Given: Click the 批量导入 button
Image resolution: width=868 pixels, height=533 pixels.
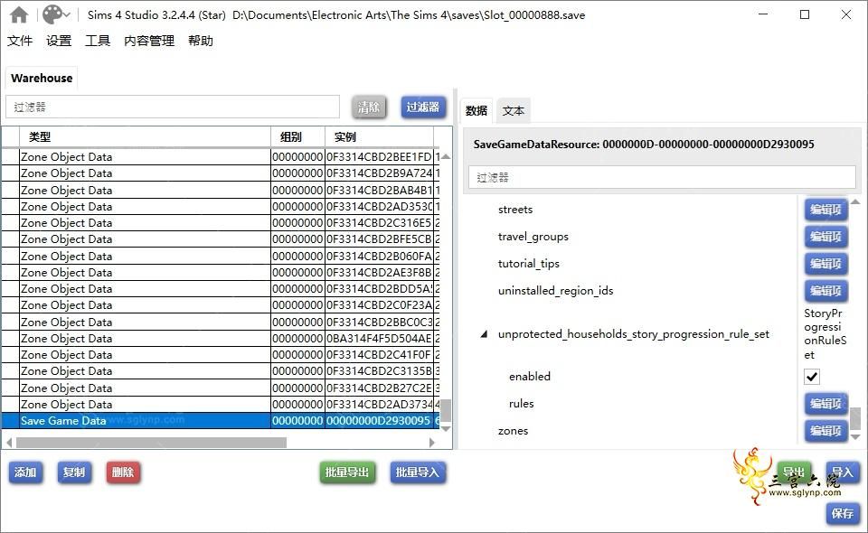Looking at the screenshot, I should 418,472.
